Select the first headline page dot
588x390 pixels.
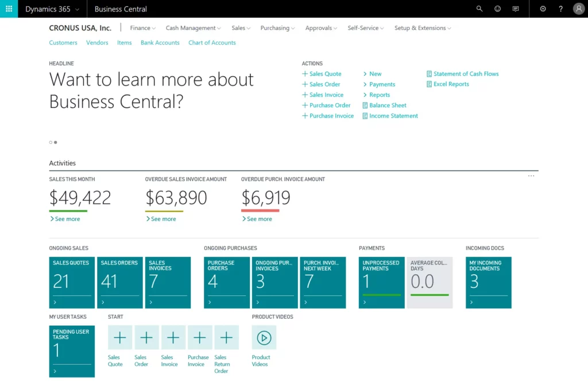[51, 142]
